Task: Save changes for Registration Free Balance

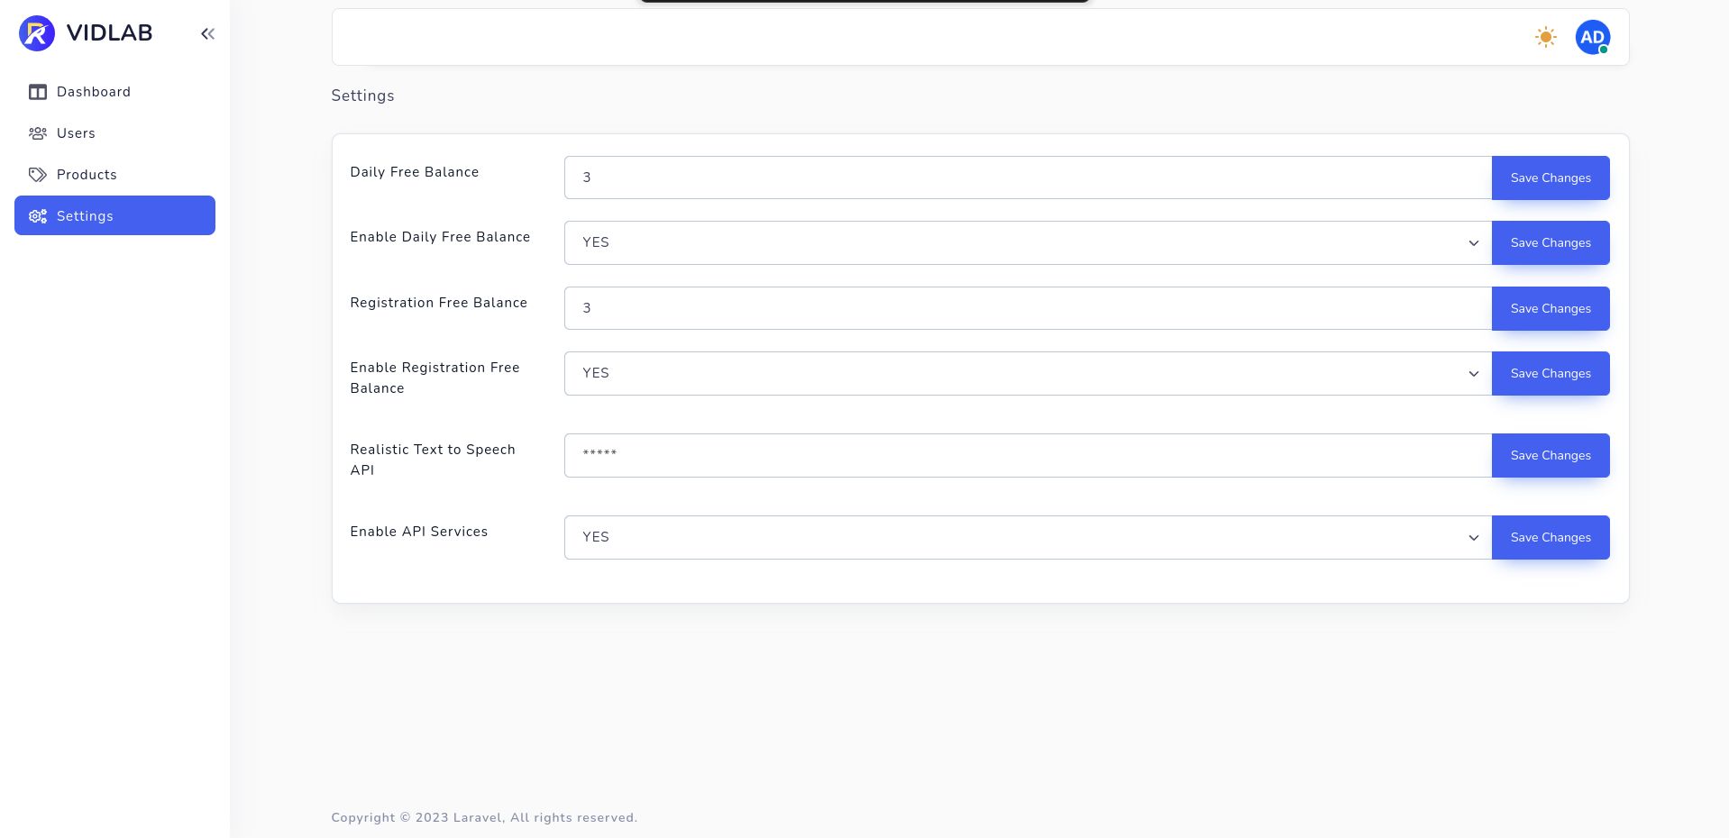Action: coord(1551,308)
